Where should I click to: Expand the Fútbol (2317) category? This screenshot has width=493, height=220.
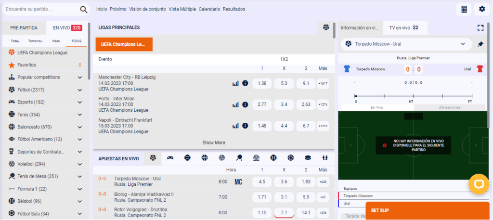[79, 90]
